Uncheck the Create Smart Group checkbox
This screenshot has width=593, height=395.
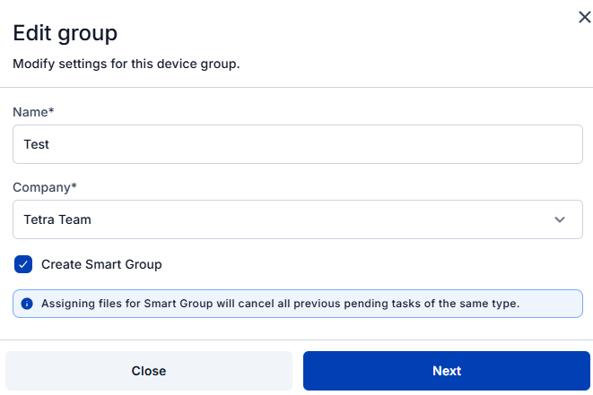23,264
